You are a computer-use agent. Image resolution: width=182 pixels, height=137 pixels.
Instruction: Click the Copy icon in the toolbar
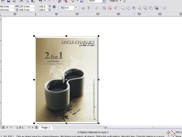tap(28, 1)
